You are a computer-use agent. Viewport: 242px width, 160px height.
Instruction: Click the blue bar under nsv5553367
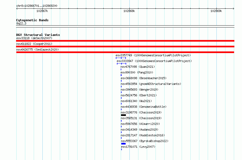123,144
